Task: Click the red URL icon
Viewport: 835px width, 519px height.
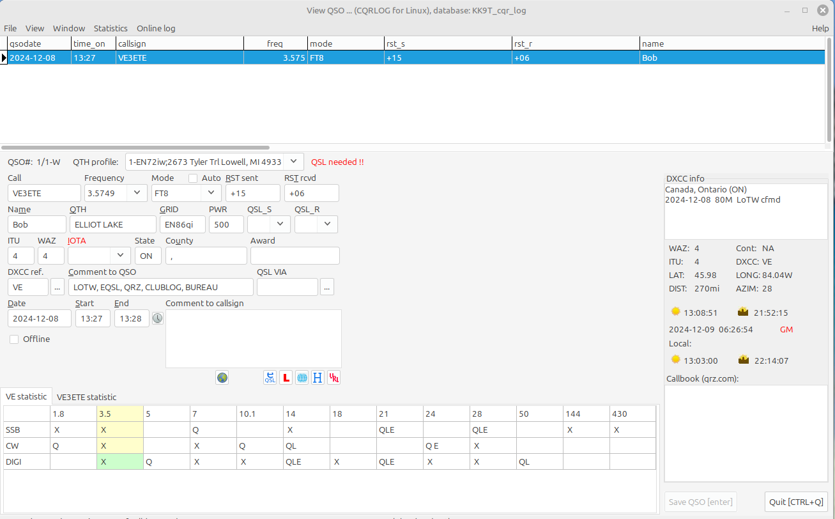Action: [334, 378]
